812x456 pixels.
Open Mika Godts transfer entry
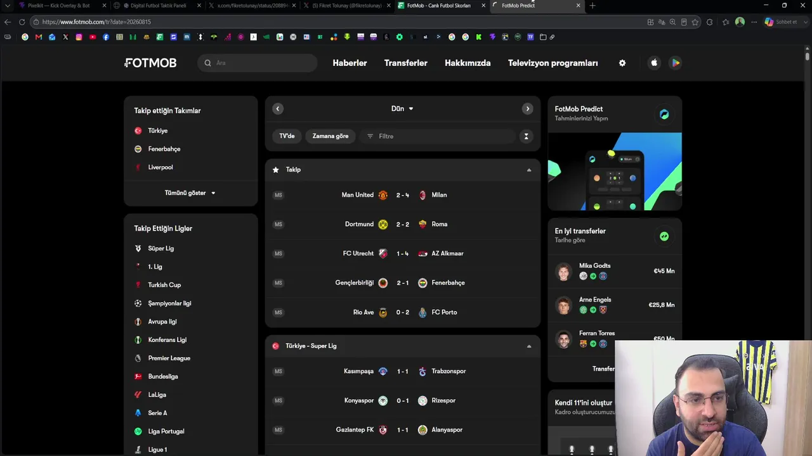615,271
